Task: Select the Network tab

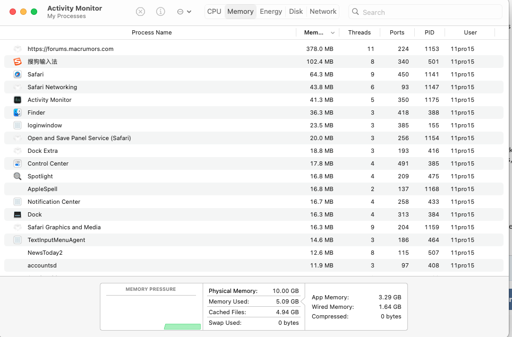Action: click(x=323, y=12)
